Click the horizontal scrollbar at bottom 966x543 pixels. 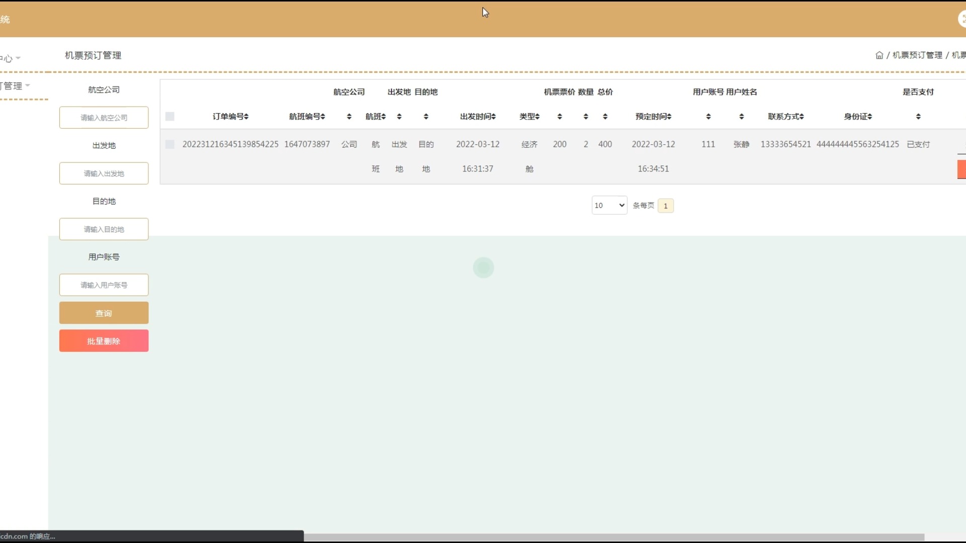tap(614, 537)
